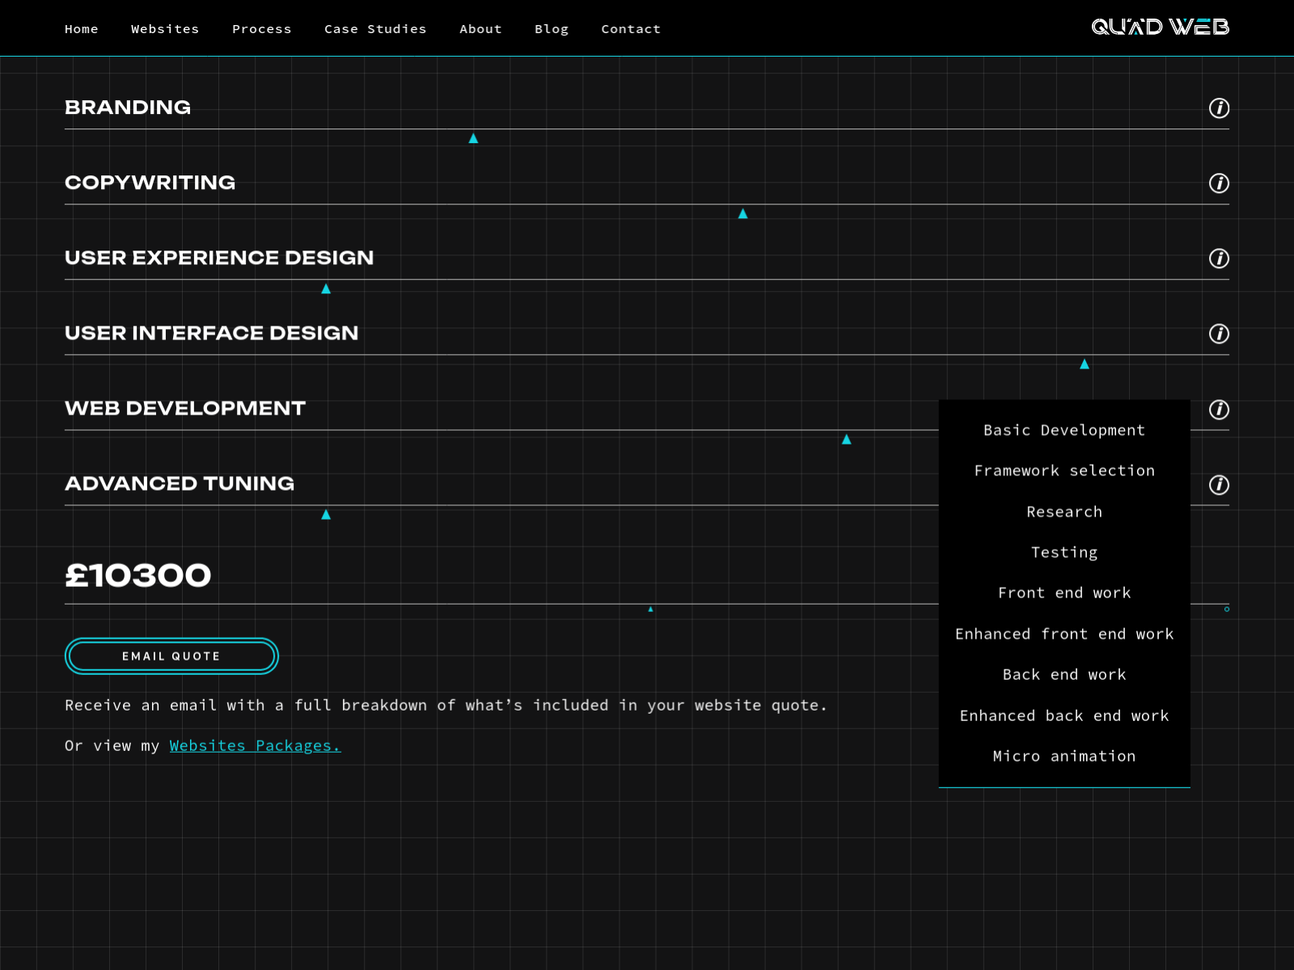Click the Branding slider handle
This screenshot has width=1294, height=970.
pyautogui.click(x=473, y=139)
